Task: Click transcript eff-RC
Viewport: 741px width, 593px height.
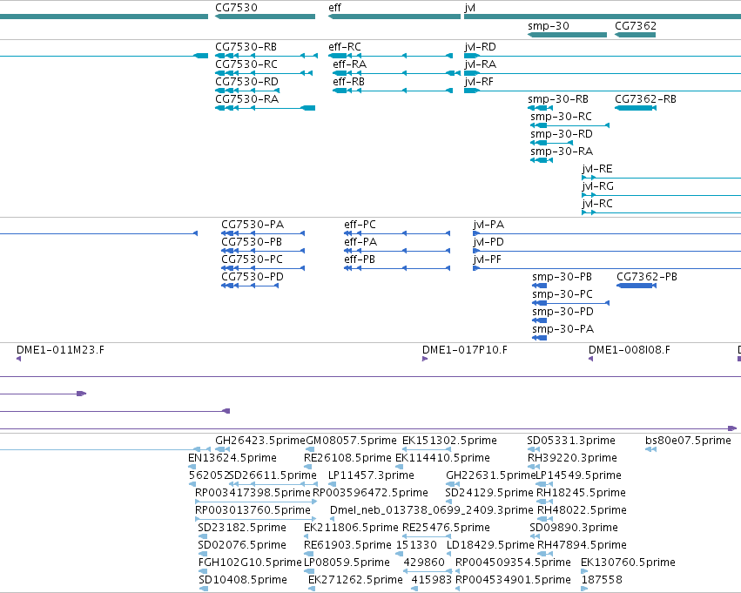Action: 390,56
